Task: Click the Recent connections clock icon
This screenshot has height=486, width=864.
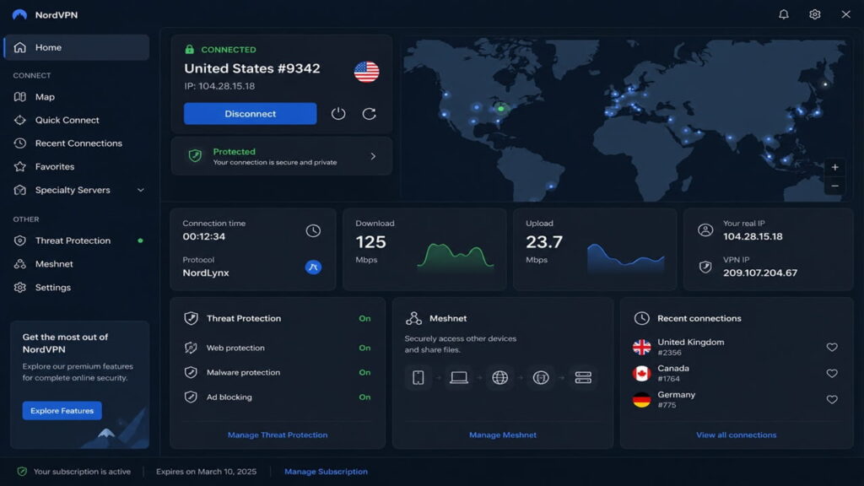Action: 641,318
